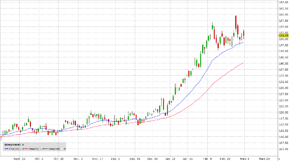Image resolution: width=290 pixels, height=162 pixels.
Task: Click the EMA(20) legend label
Action: (x=14, y=149)
